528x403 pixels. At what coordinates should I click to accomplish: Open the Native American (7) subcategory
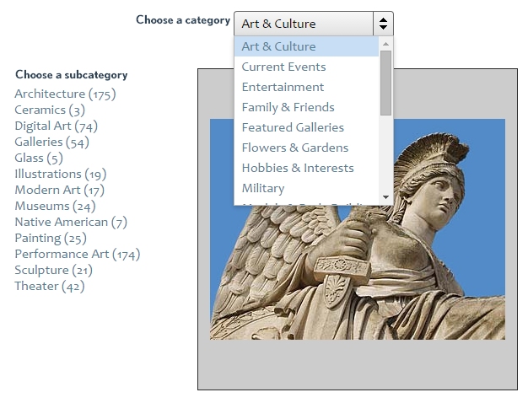click(x=71, y=223)
